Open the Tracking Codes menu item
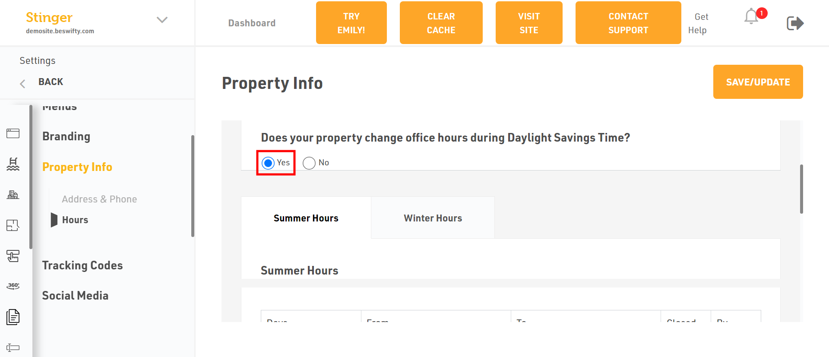 82,265
